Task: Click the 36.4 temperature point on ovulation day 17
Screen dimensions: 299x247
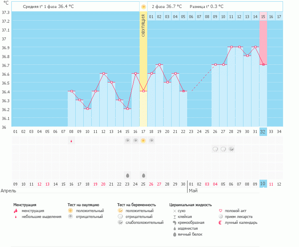Action: coord(143,91)
